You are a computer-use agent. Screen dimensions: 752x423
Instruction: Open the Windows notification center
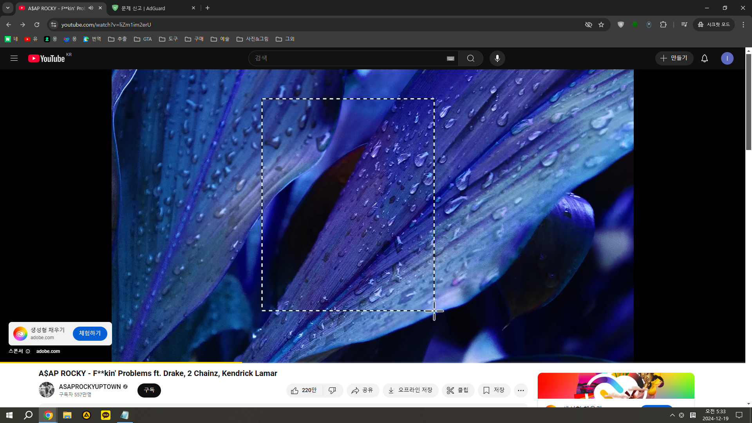(x=739, y=415)
